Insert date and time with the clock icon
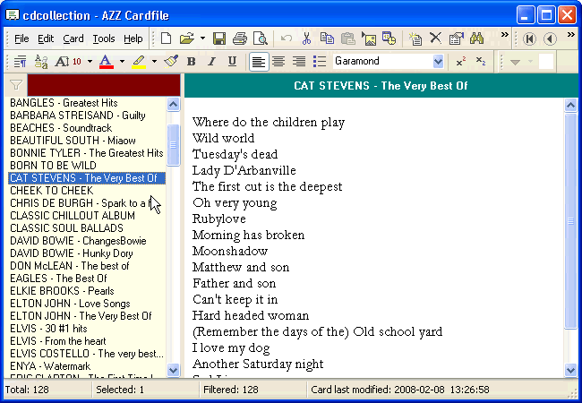This screenshot has height=403, width=582. [389, 39]
